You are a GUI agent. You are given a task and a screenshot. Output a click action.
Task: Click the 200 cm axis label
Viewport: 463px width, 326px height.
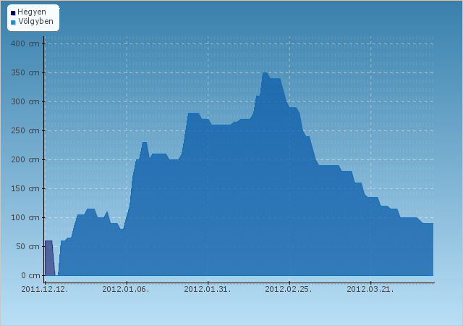[25, 160]
